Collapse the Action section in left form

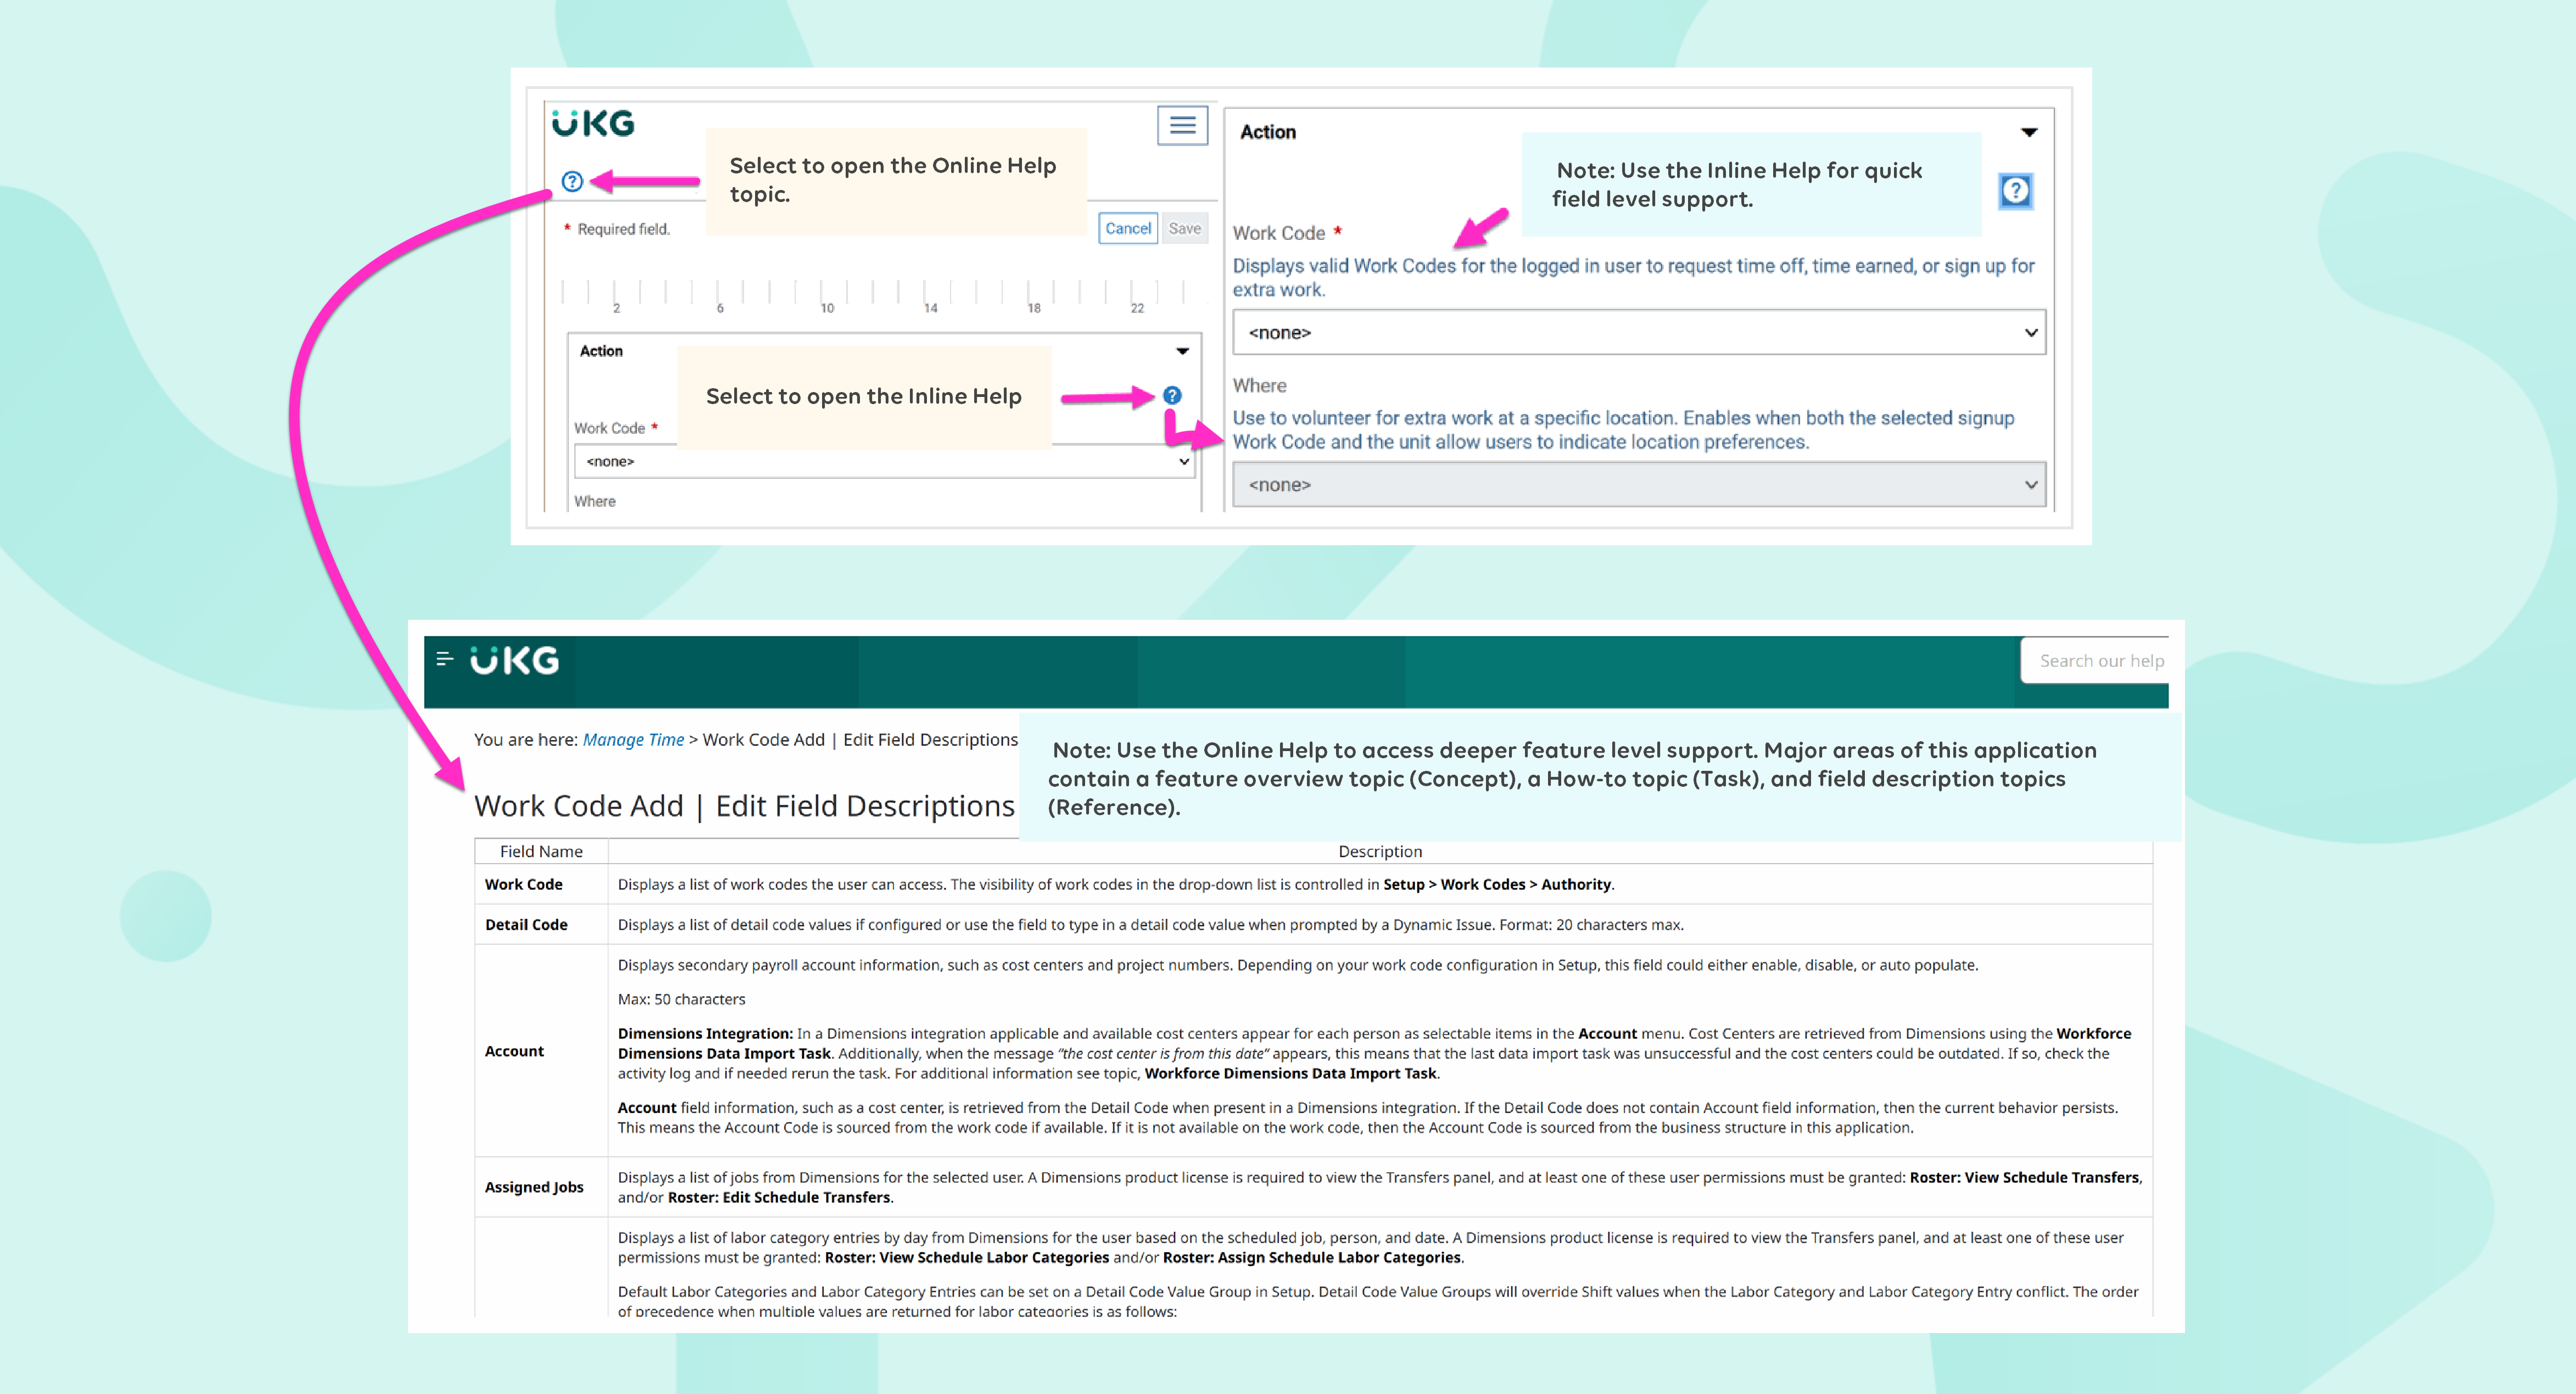pyautogui.click(x=1182, y=351)
